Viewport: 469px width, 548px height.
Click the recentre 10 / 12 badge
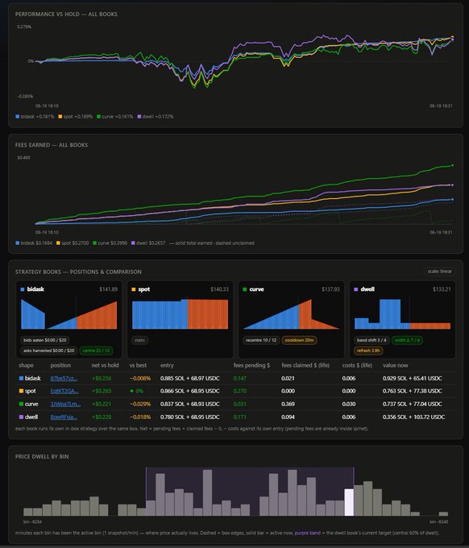click(261, 340)
